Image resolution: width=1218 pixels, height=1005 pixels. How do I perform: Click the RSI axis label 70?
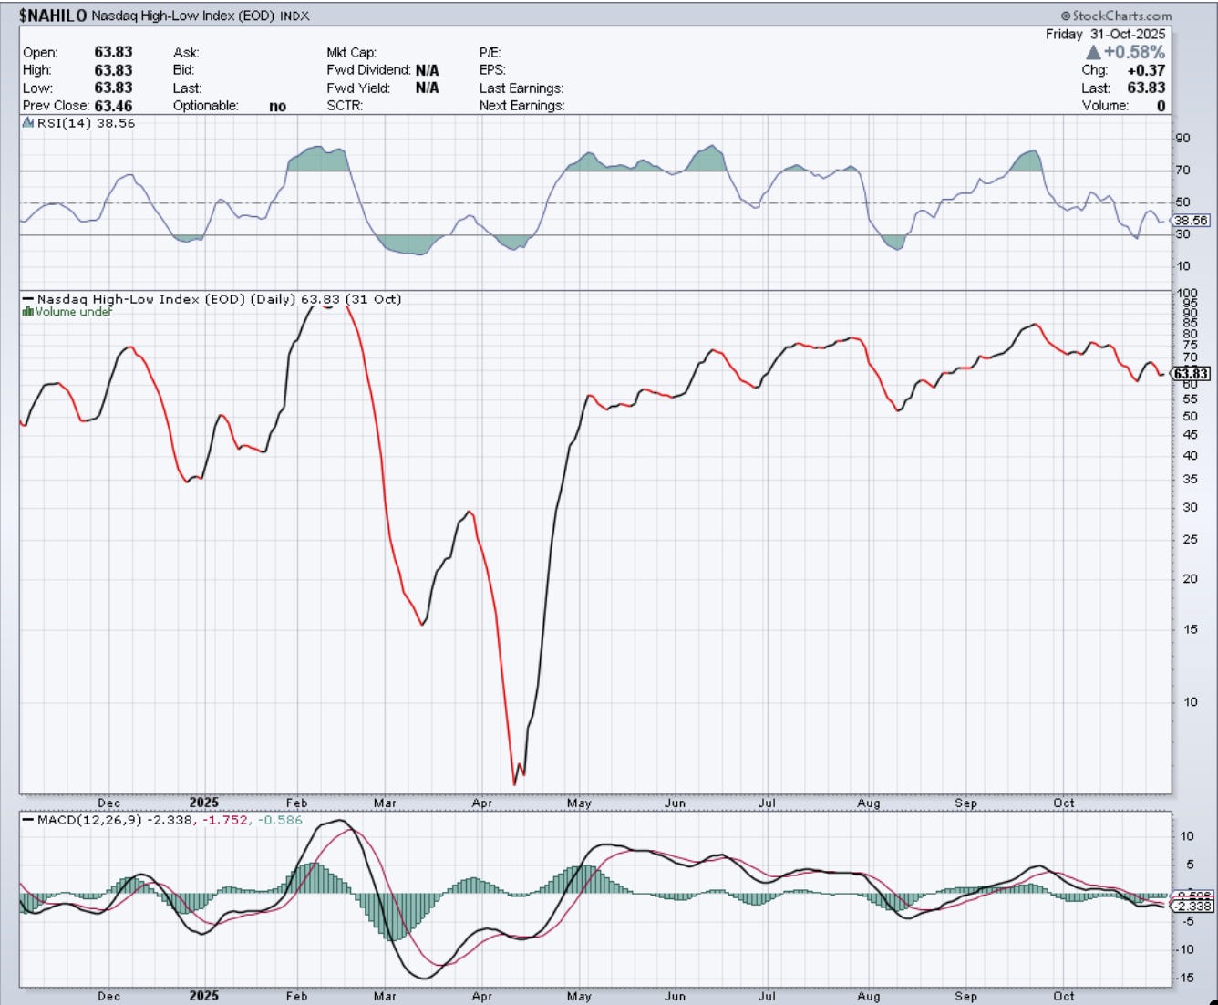click(x=1182, y=171)
